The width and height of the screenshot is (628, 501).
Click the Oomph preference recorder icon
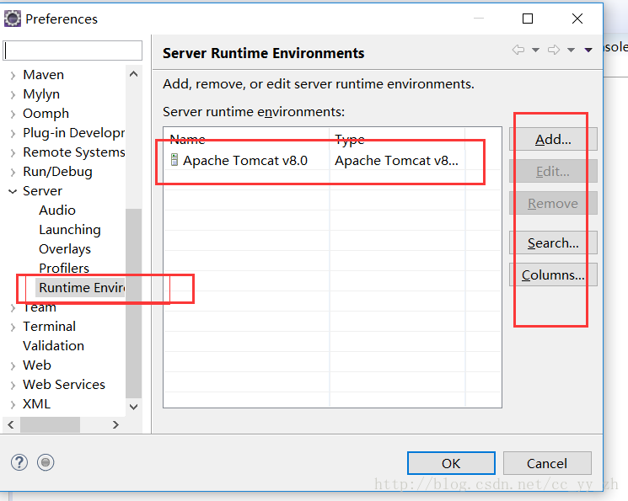point(46,462)
